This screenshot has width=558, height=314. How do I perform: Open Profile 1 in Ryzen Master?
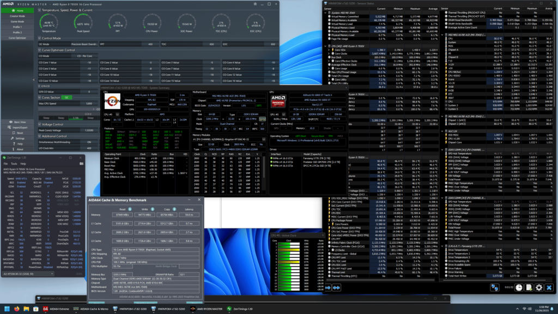(x=17, y=27)
